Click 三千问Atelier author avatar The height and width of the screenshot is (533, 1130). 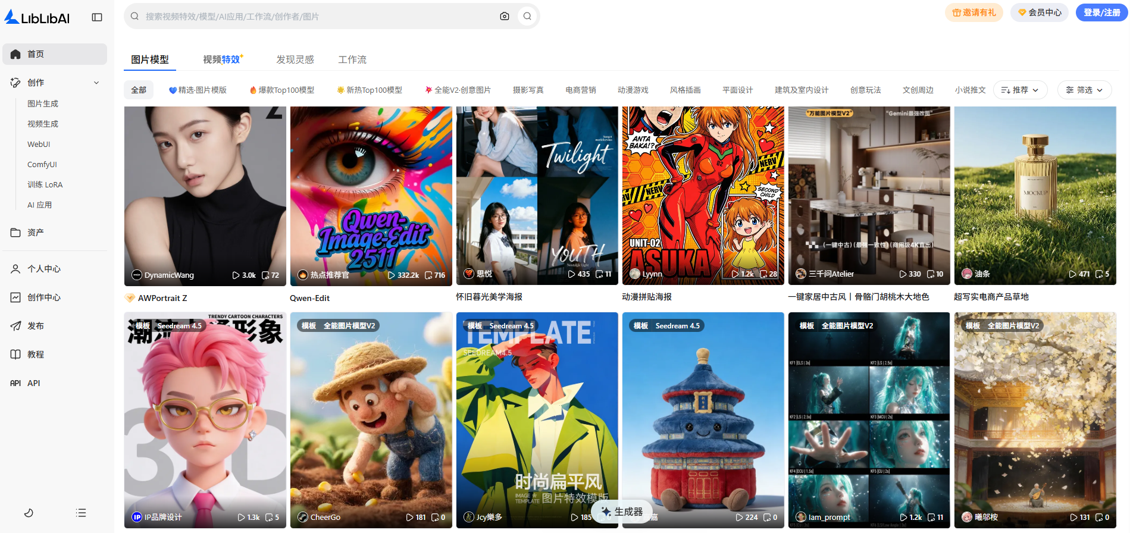pyautogui.click(x=801, y=274)
